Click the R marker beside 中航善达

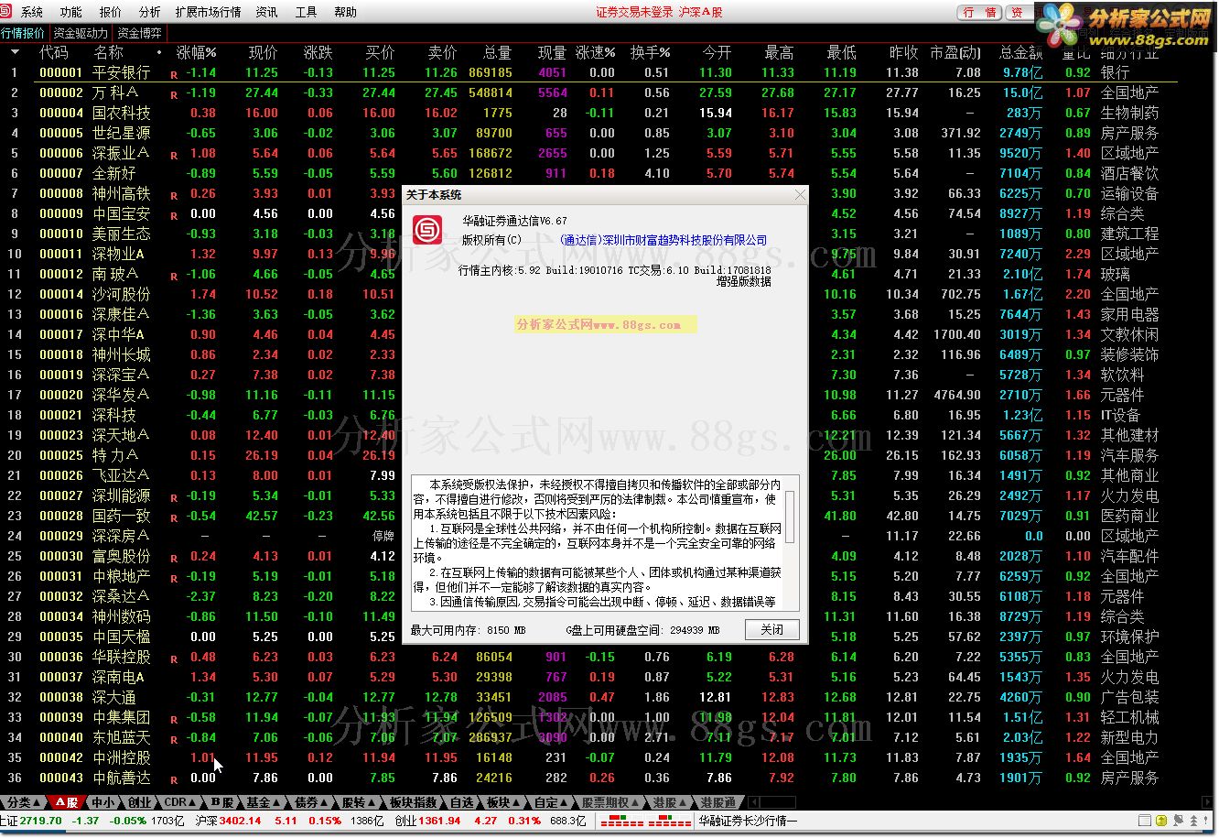(x=174, y=779)
